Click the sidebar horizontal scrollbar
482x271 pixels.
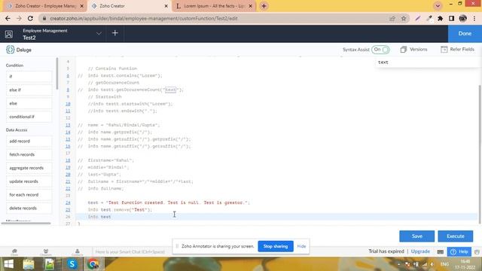tap(26, 224)
